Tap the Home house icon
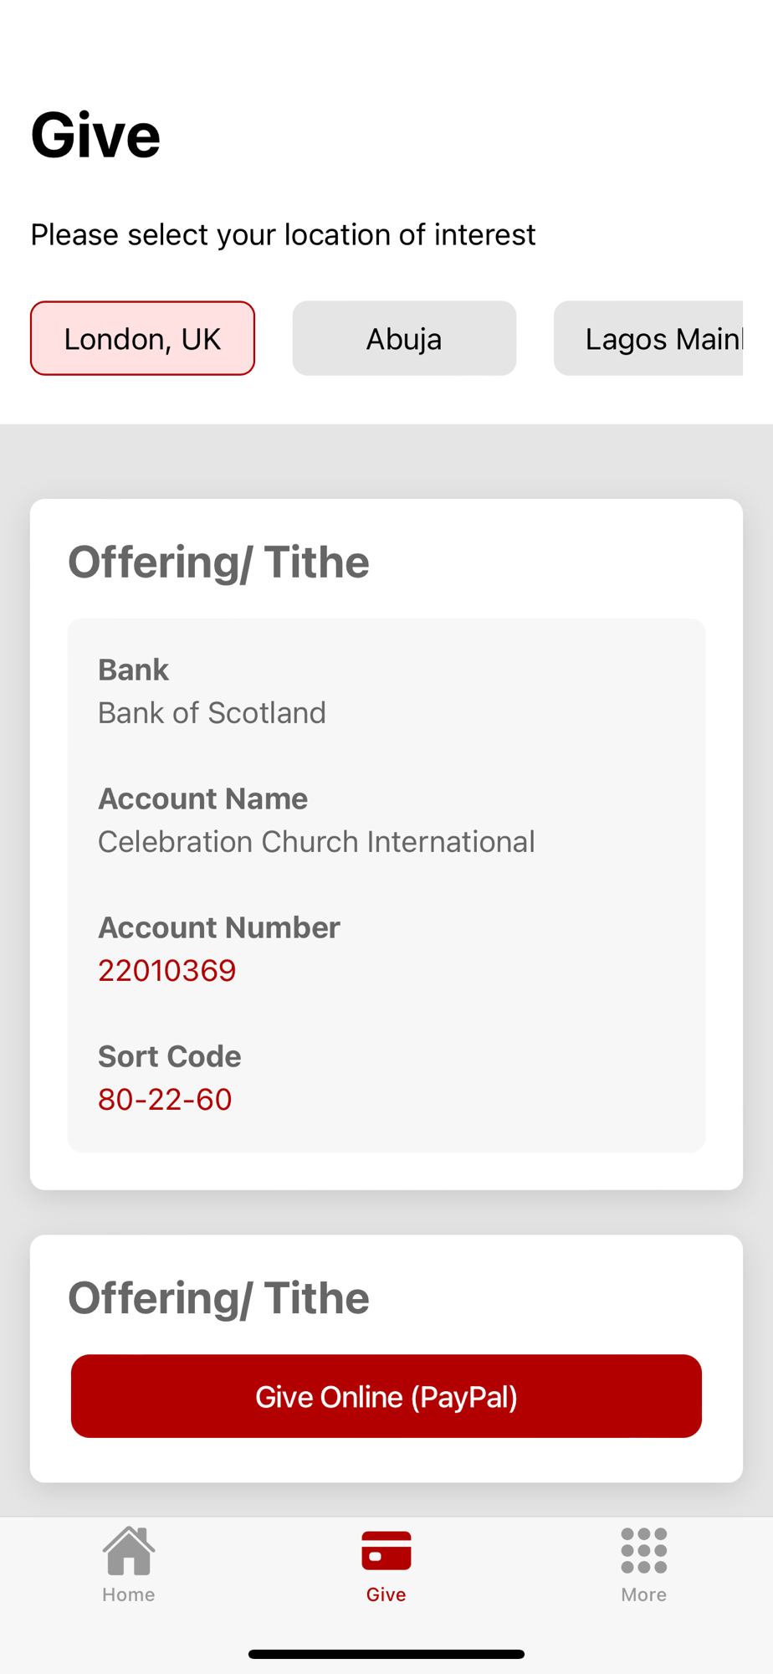The height and width of the screenshot is (1674, 773). pos(129,1550)
